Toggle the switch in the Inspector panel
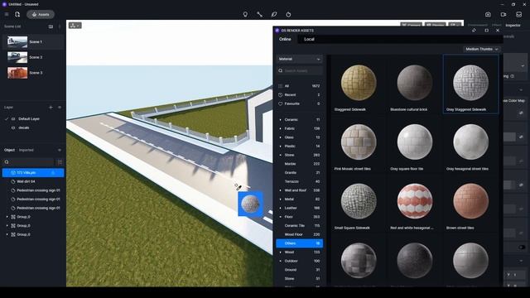This screenshot has height=298, width=530. 522,247
